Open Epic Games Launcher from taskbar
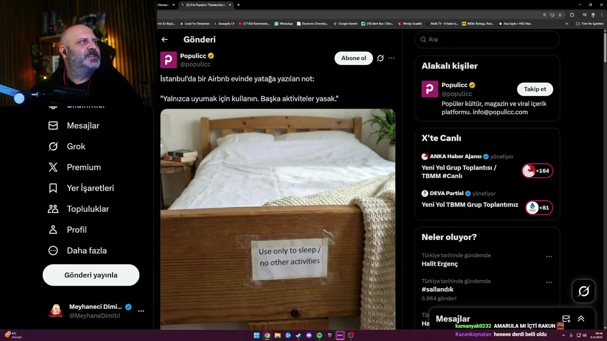Viewport: 607px width, 341px height. pyautogui.click(x=330, y=335)
